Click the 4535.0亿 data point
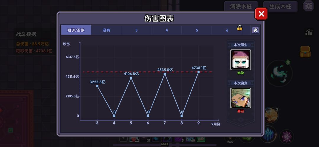319x147 pixels. click(165, 74)
